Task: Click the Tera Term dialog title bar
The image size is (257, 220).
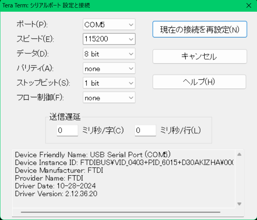Action: tap(117, 5)
